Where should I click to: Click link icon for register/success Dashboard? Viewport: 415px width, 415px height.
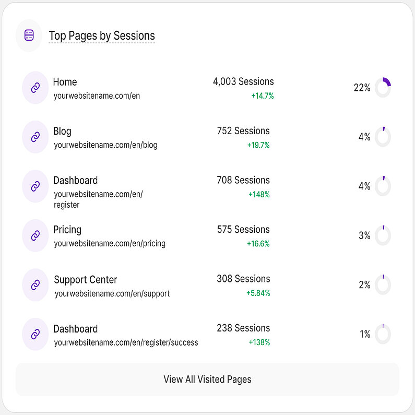pos(35,334)
